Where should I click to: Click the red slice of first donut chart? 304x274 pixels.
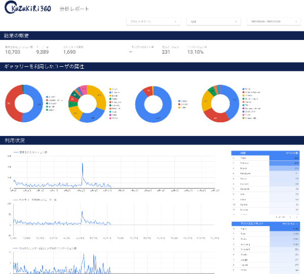coord(11,104)
